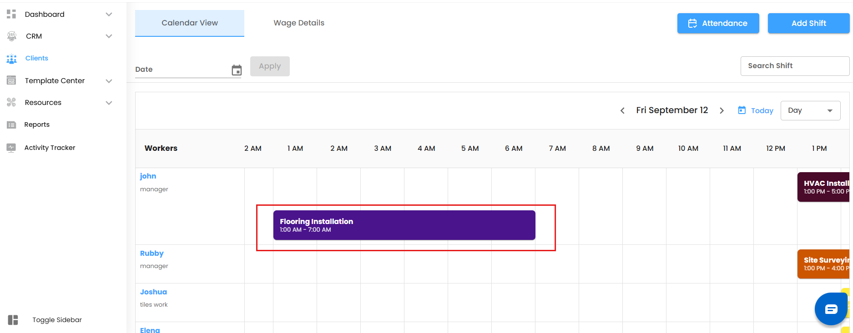The width and height of the screenshot is (853, 333).
Task: Go to next day arrow
Action: click(x=722, y=110)
